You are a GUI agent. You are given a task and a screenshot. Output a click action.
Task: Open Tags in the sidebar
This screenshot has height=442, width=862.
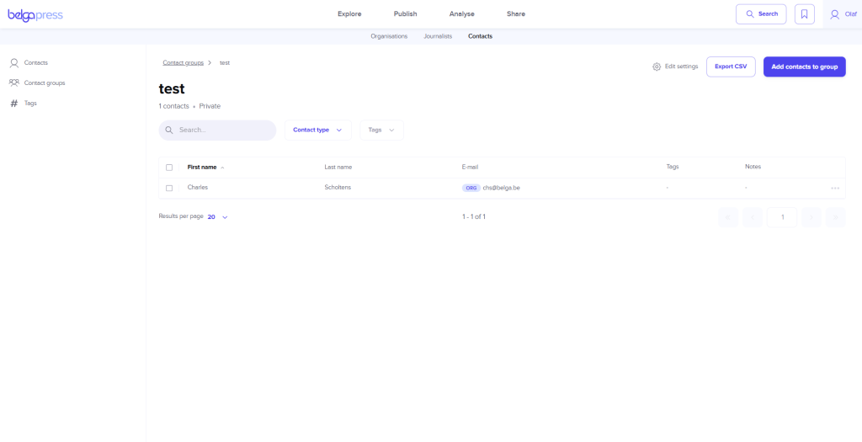(30, 104)
